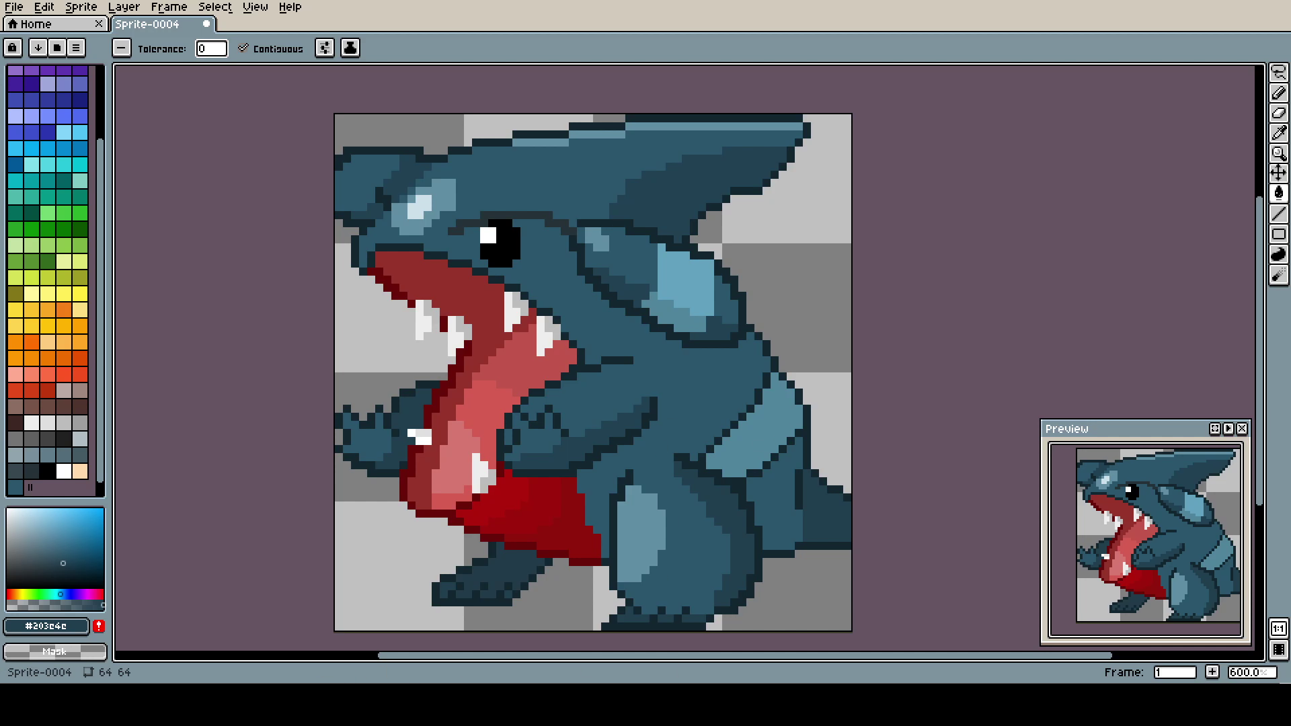Image resolution: width=1291 pixels, height=726 pixels.
Task: Close the Home tab
Action: click(x=99, y=24)
